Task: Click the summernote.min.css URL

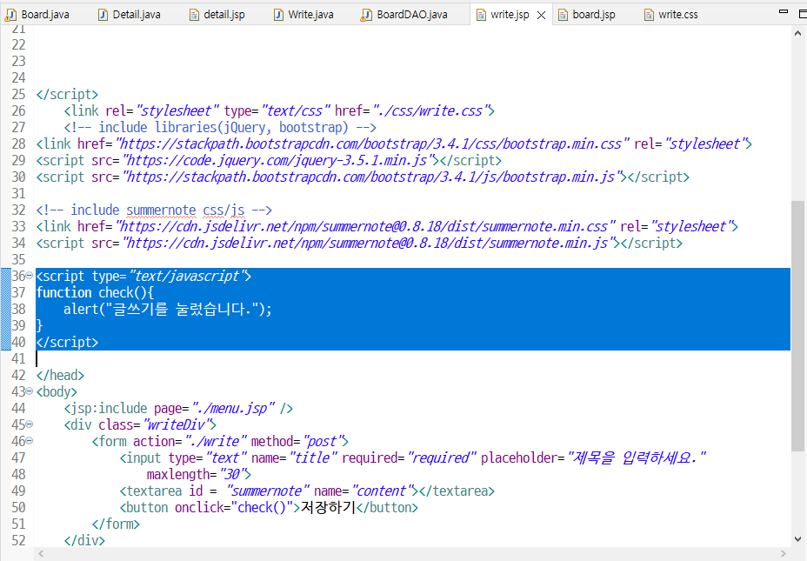Action: coord(365,226)
